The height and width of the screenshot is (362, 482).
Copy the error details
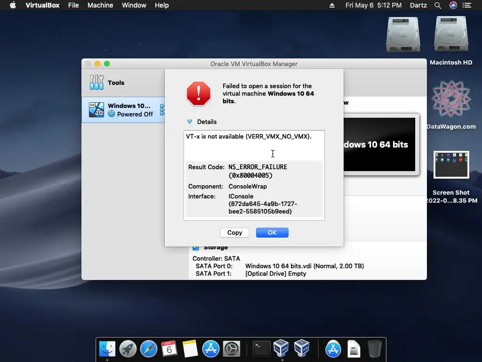(235, 233)
